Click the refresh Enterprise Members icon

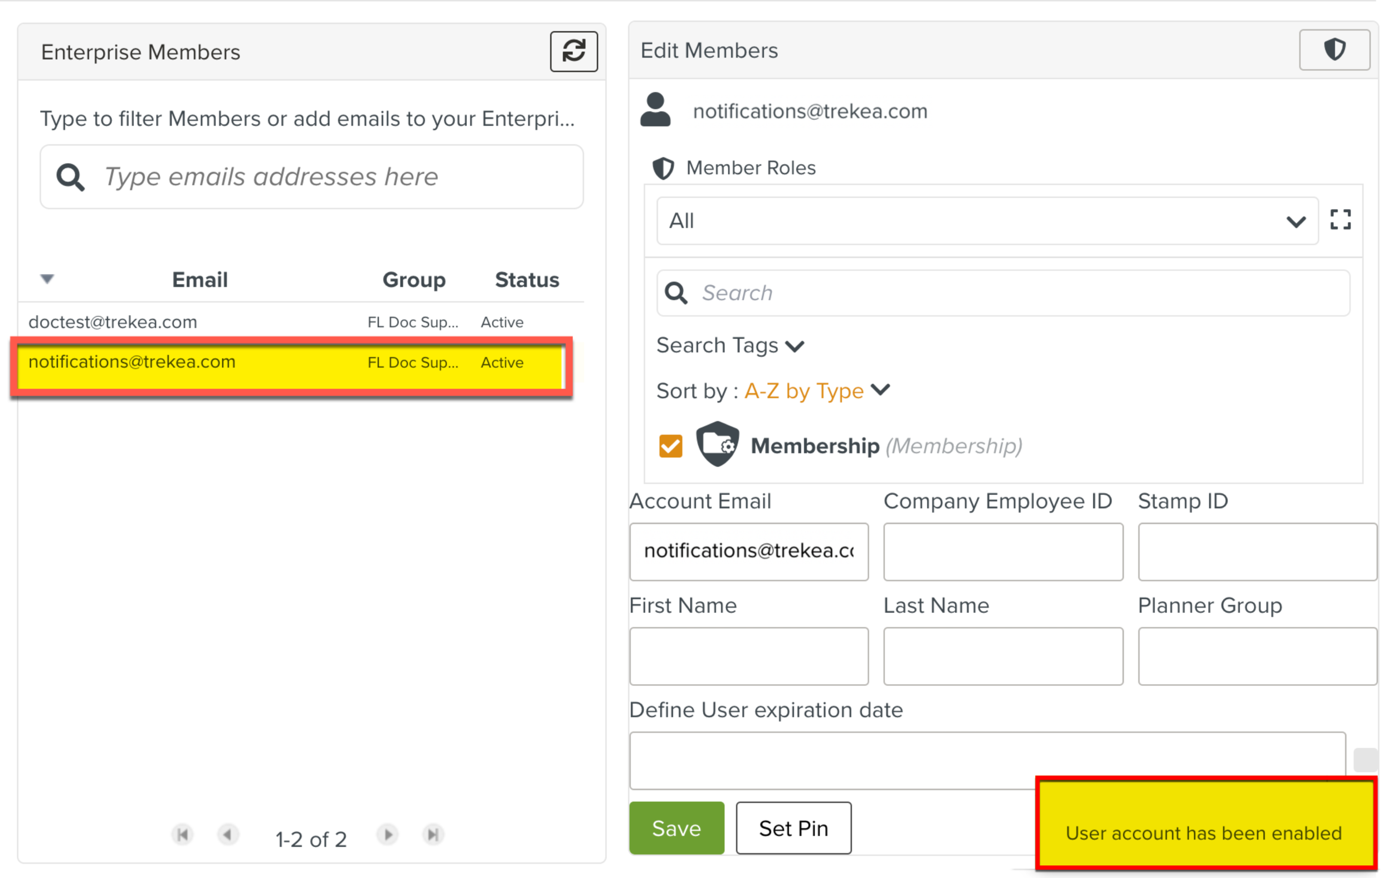click(573, 51)
